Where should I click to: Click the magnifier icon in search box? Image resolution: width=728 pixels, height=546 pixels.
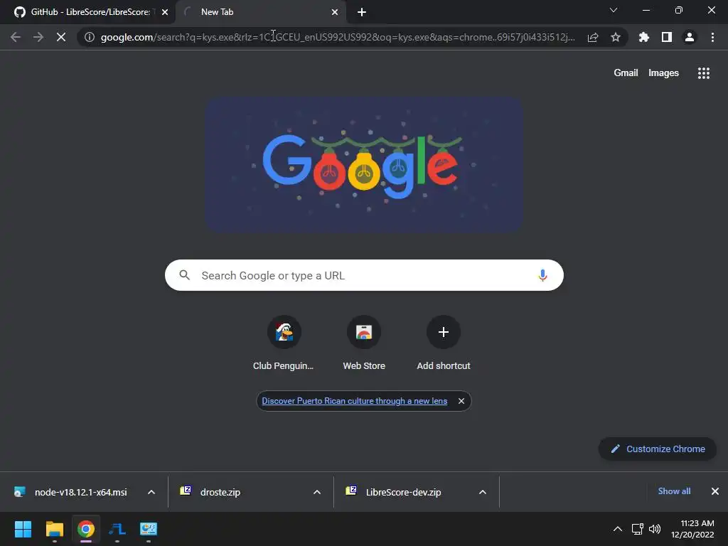[x=184, y=275]
